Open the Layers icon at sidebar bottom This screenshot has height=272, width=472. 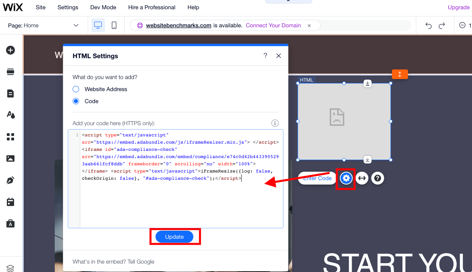(10, 268)
